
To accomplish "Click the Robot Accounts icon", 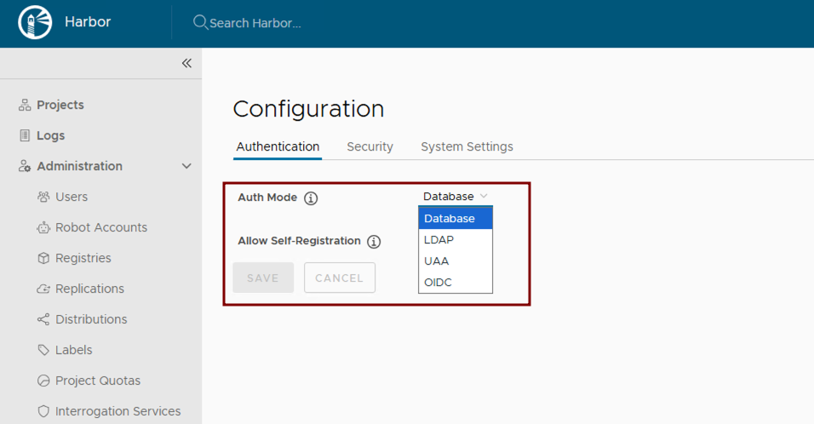I will tap(43, 227).
